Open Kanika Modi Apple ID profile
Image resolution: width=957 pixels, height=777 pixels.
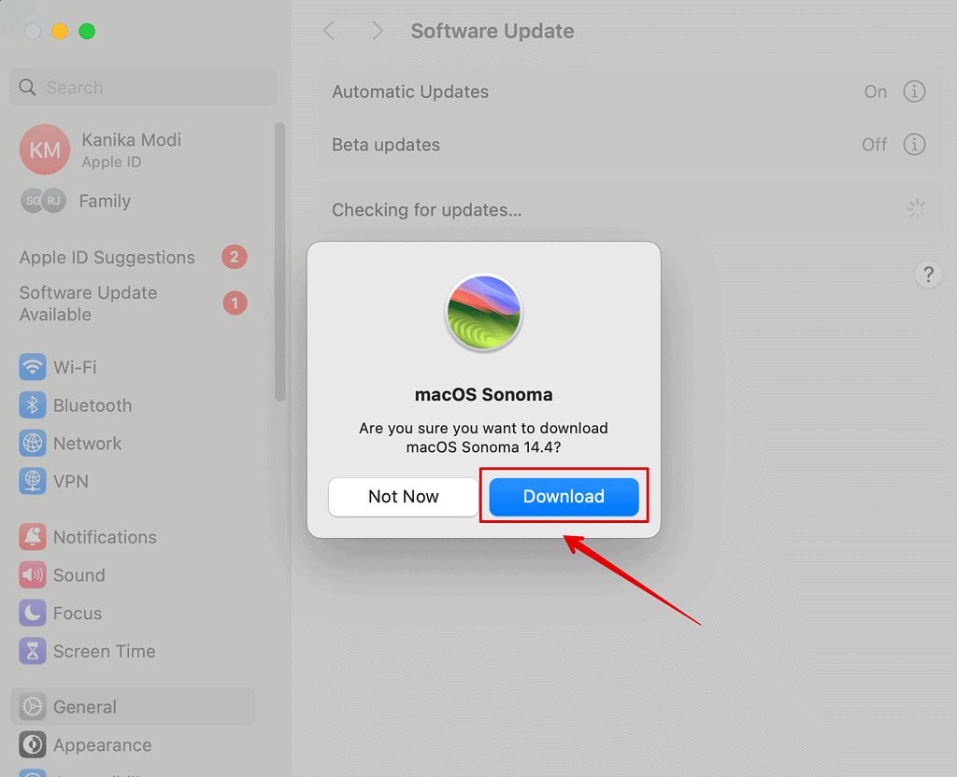(132, 149)
